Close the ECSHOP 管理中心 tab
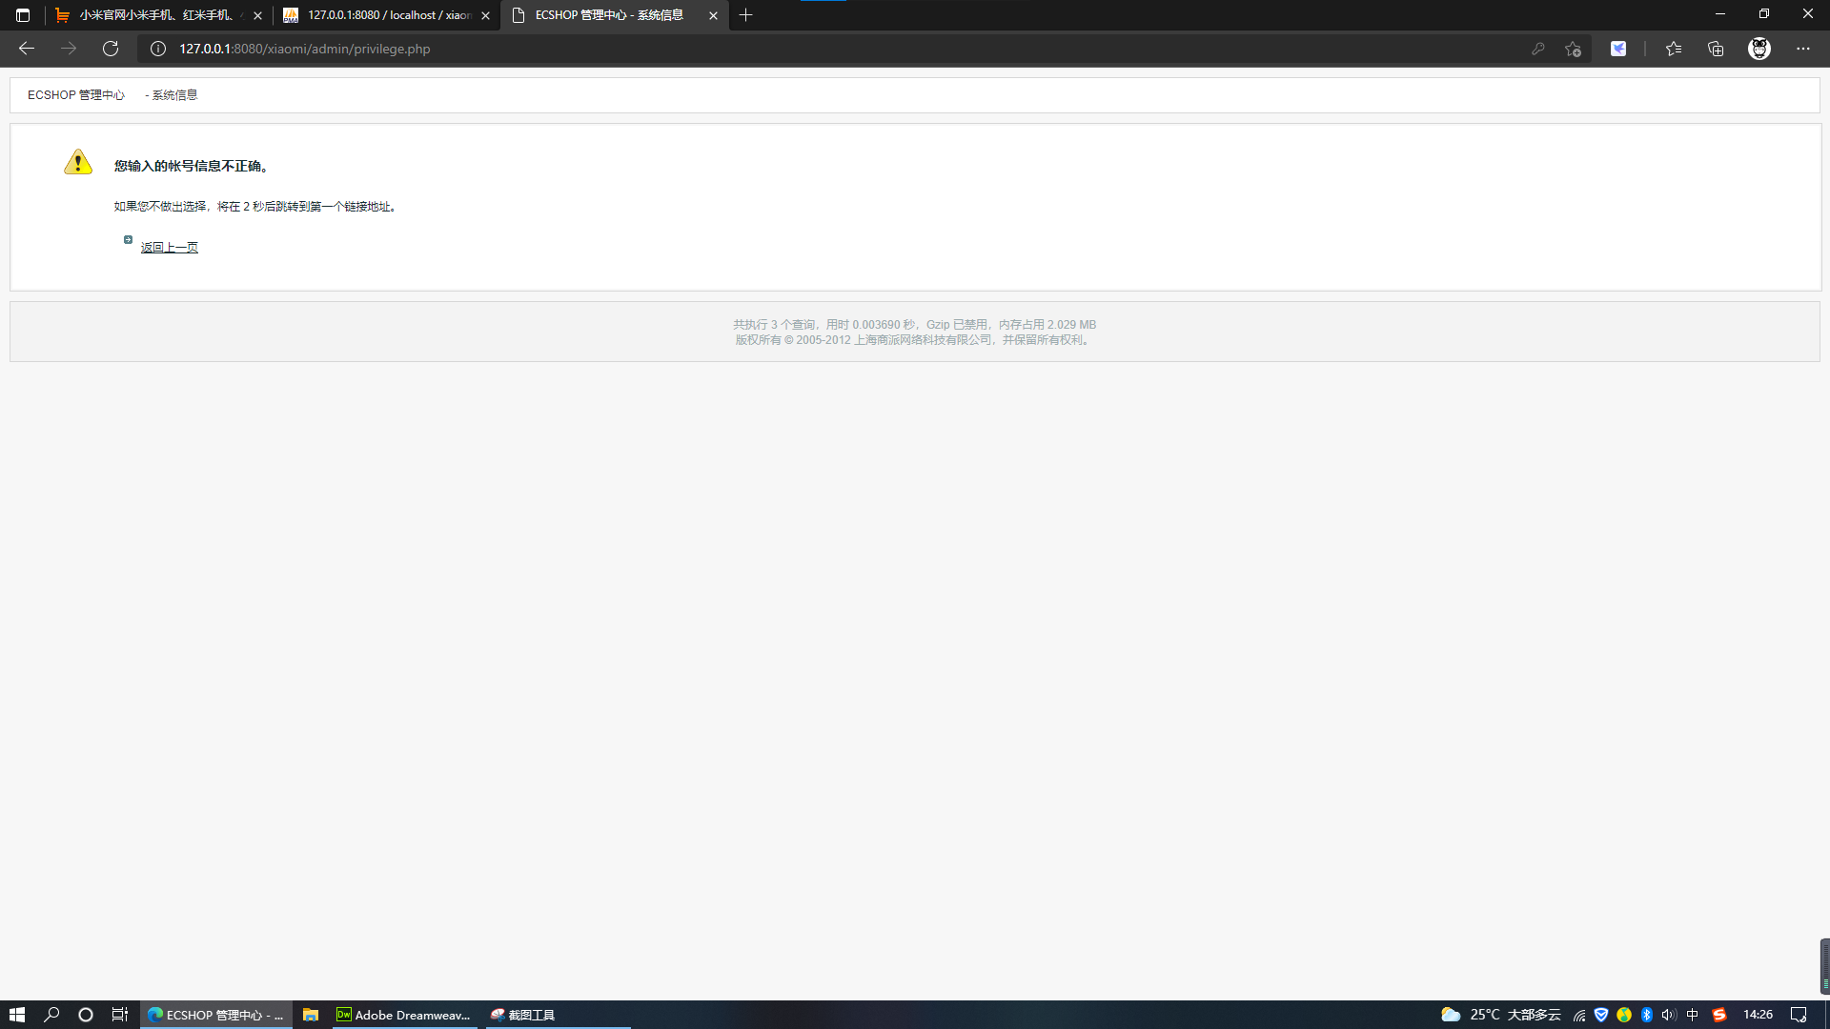This screenshot has height=1029, width=1830. click(713, 15)
